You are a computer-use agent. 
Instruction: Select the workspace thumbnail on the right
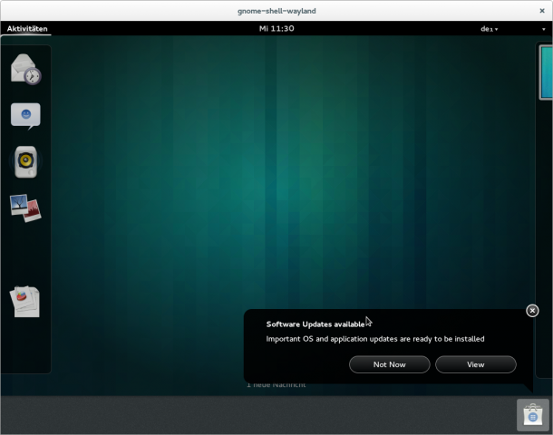click(x=547, y=72)
